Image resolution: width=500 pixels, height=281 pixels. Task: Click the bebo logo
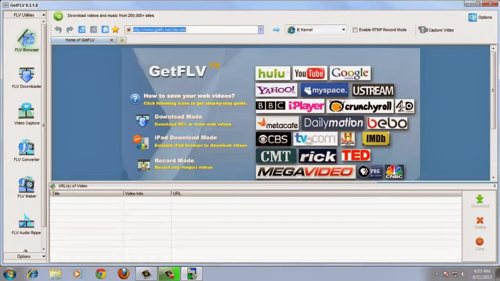click(x=387, y=123)
